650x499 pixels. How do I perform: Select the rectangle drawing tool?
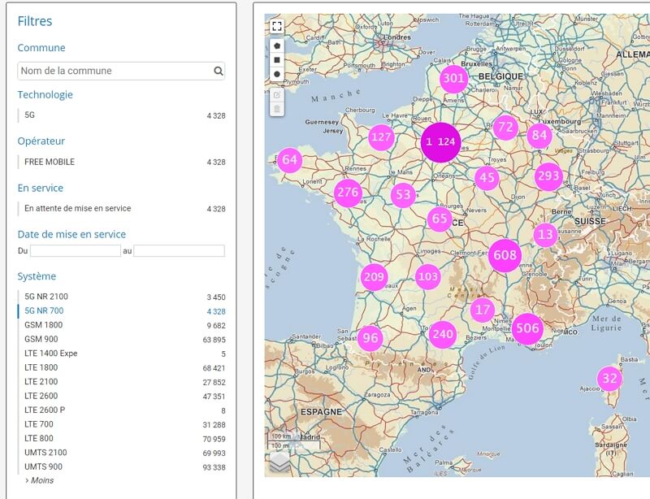click(277, 60)
